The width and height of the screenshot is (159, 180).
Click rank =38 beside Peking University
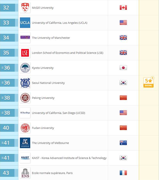6,98
